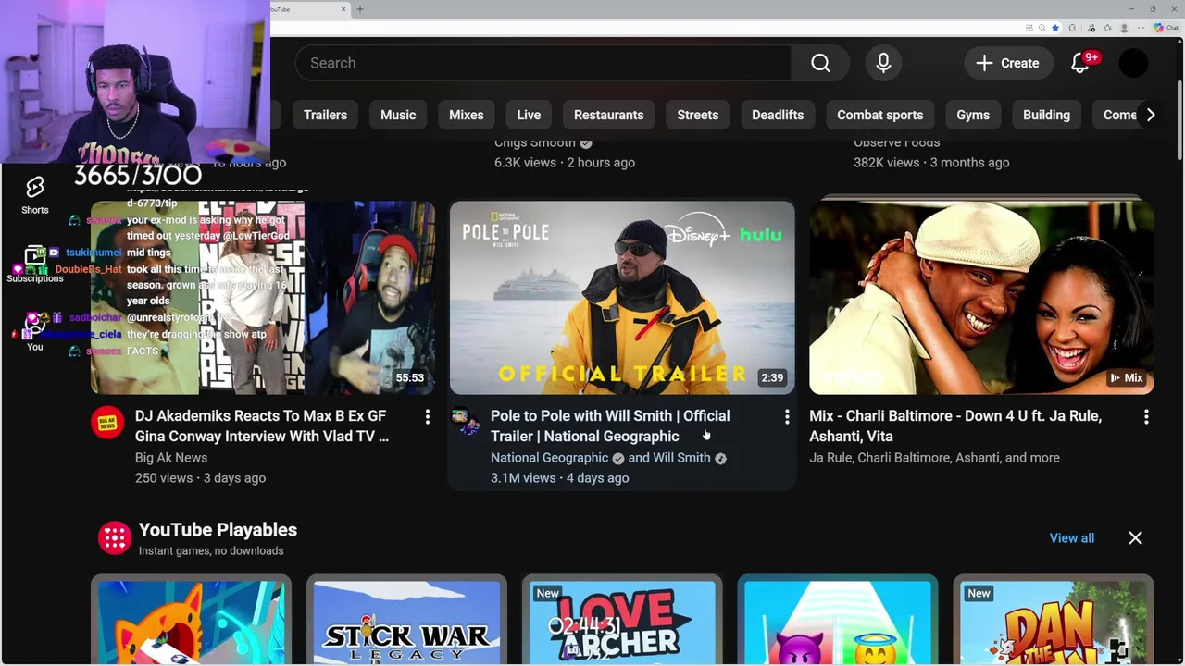
Task: Select the Mixes chip
Action: click(467, 115)
